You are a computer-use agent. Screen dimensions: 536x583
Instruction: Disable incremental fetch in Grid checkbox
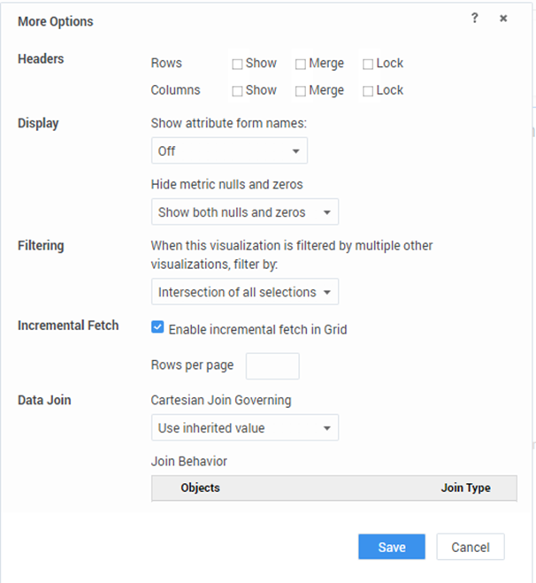point(157,328)
